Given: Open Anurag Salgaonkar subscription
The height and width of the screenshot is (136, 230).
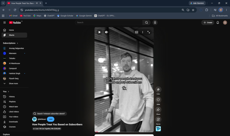Looking at the screenshot, I should tap(14, 48).
